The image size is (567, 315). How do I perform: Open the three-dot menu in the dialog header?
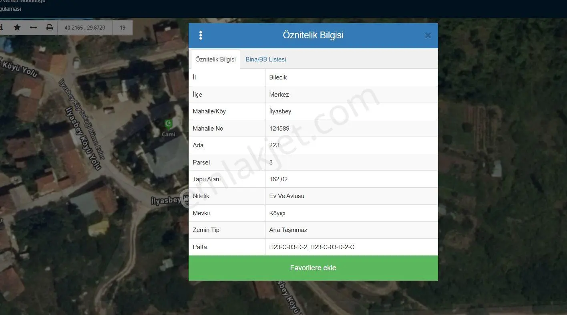[201, 36]
